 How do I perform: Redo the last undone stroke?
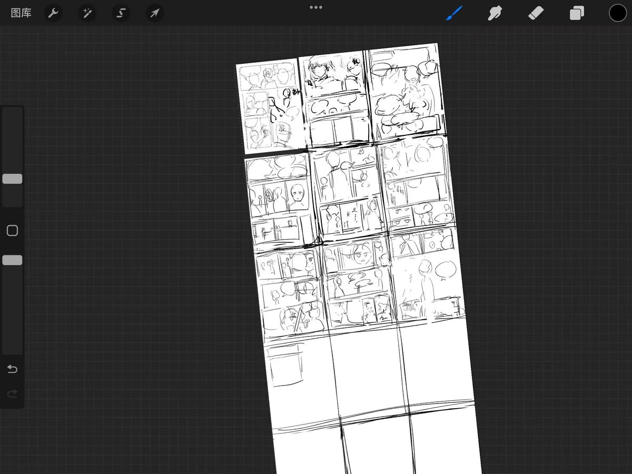click(12, 393)
